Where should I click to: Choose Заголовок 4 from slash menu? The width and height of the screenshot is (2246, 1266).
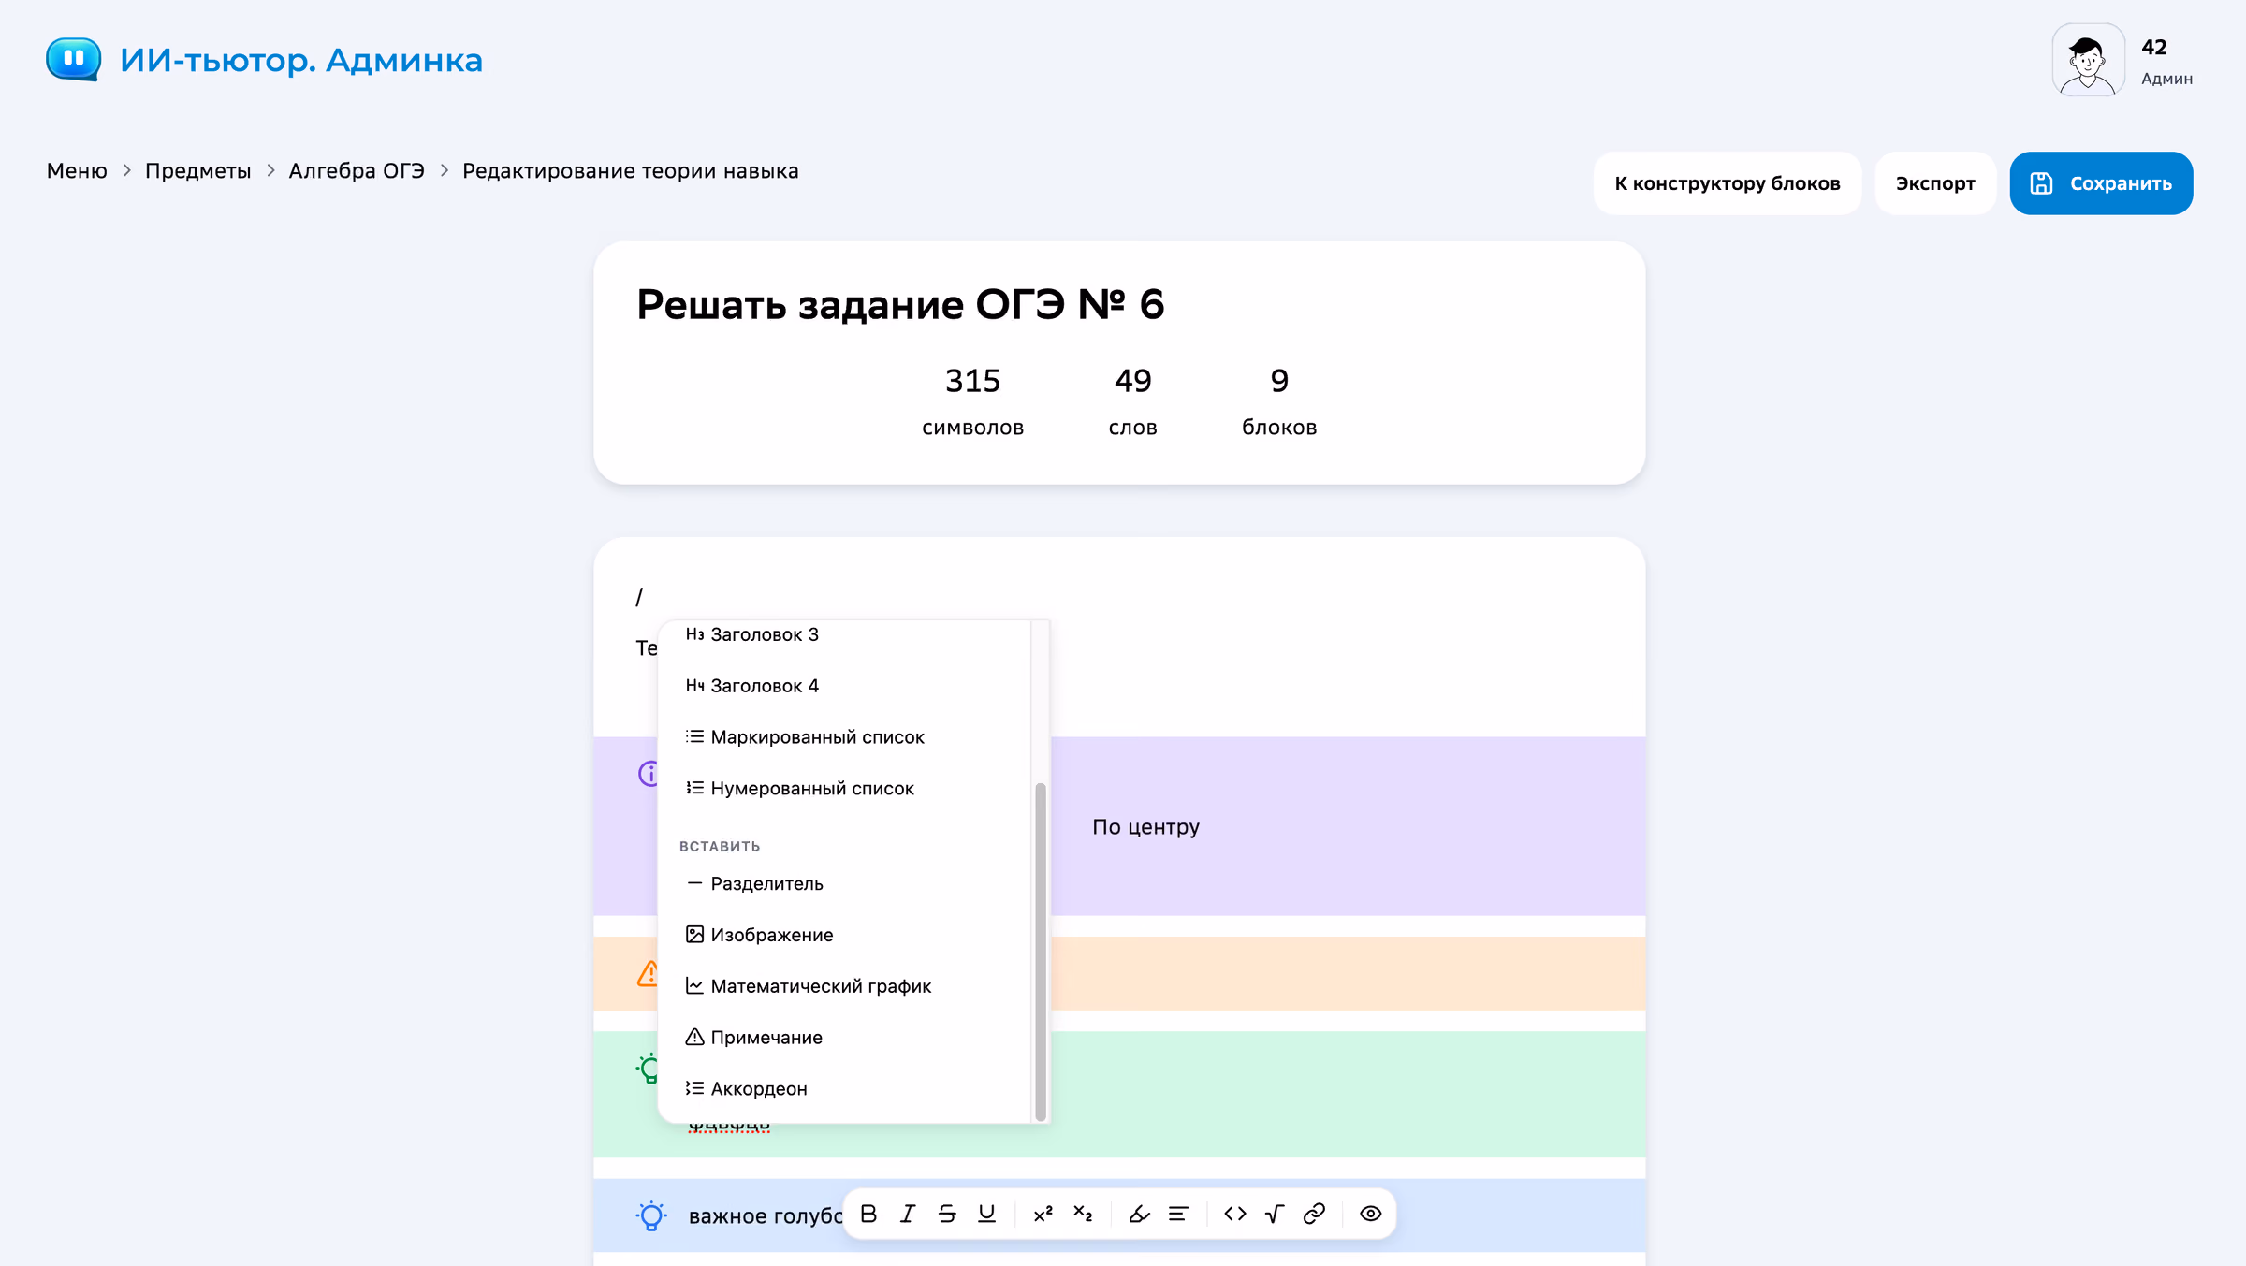click(x=844, y=686)
